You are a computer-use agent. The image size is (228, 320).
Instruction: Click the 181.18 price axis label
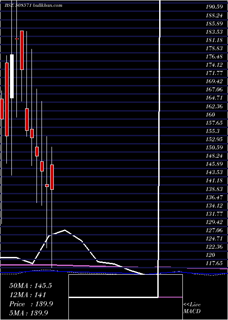pos(214,40)
